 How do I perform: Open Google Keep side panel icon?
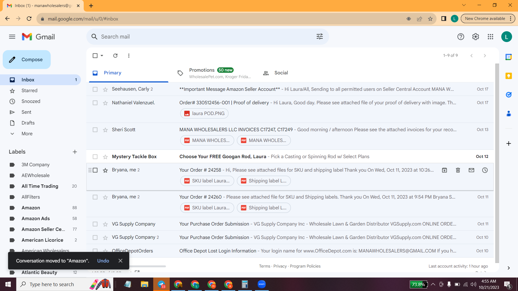(509, 76)
